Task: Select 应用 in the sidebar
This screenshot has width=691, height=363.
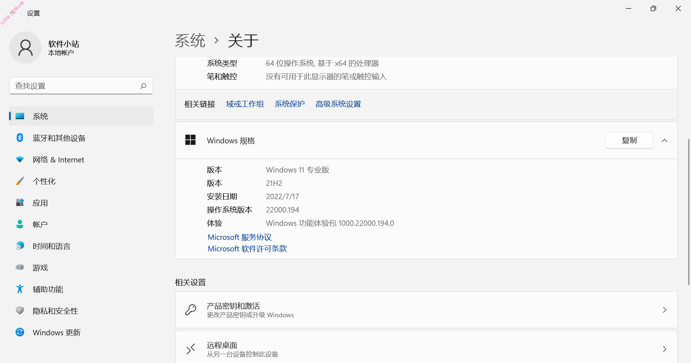Action: tap(81, 203)
